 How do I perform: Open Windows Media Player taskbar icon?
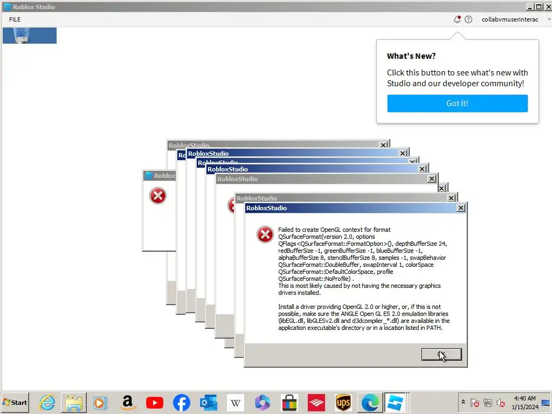[x=100, y=402]
